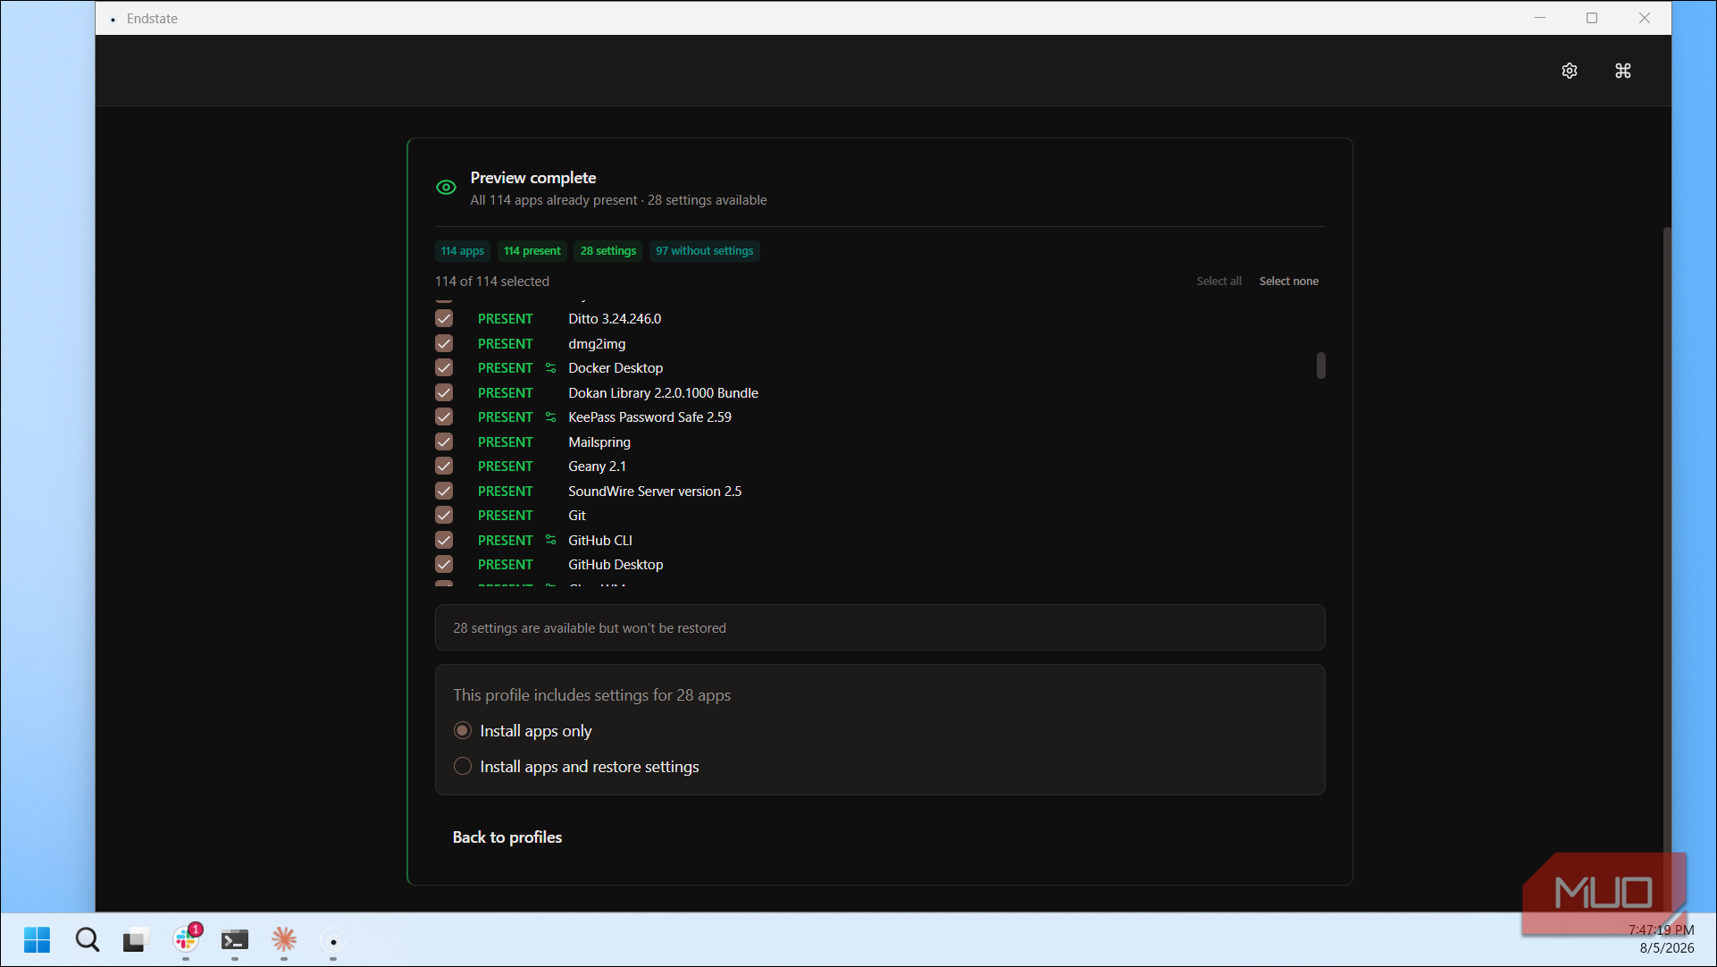Click the Endstate taskbar icon

[333, 941]
